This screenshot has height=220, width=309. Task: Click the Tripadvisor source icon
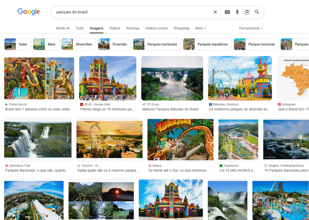point(221,165)
